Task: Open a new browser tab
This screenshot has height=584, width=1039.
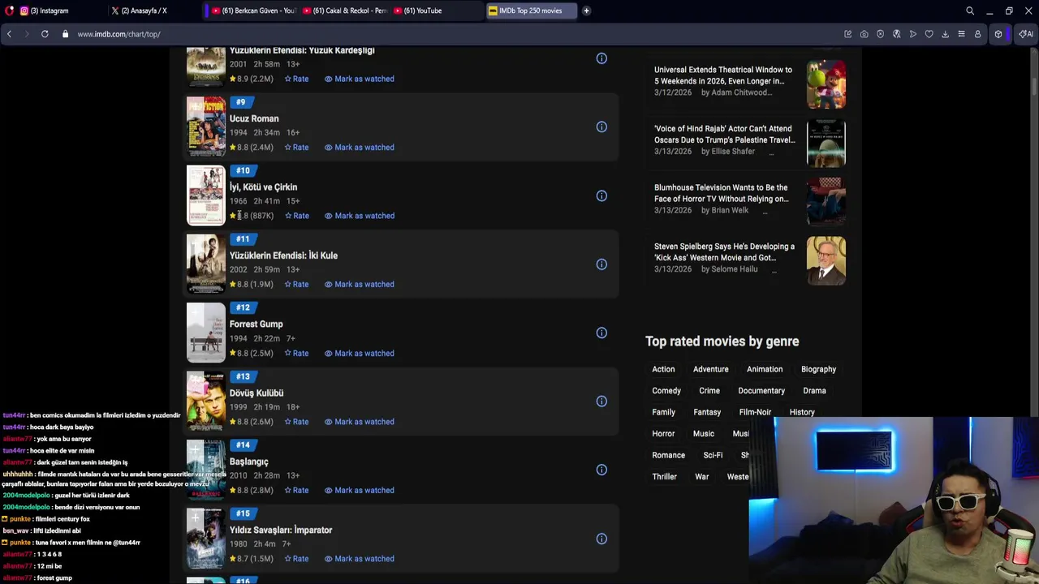Action: (586, 11)
